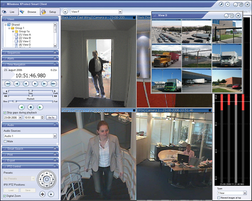The width and height of the screenshot is (252, 201).
Task: Open the Live tab
Action: point(9,12)
